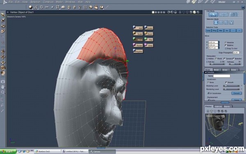Select the World manipulator radio button

(216, 59)
